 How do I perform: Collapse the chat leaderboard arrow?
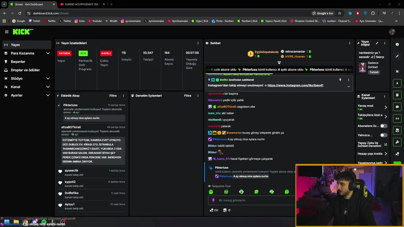pyautogui.click(x=279, y=62)
